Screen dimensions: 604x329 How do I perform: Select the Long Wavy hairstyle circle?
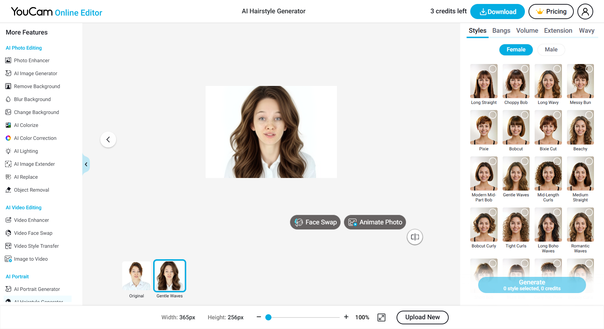point(557,69)
